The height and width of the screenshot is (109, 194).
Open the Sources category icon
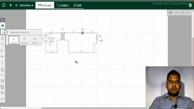pyautogui.click(x=2, y=38)
